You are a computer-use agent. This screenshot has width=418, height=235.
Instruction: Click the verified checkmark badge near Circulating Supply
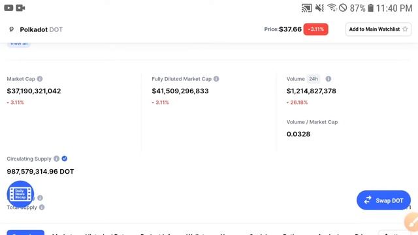64,159
